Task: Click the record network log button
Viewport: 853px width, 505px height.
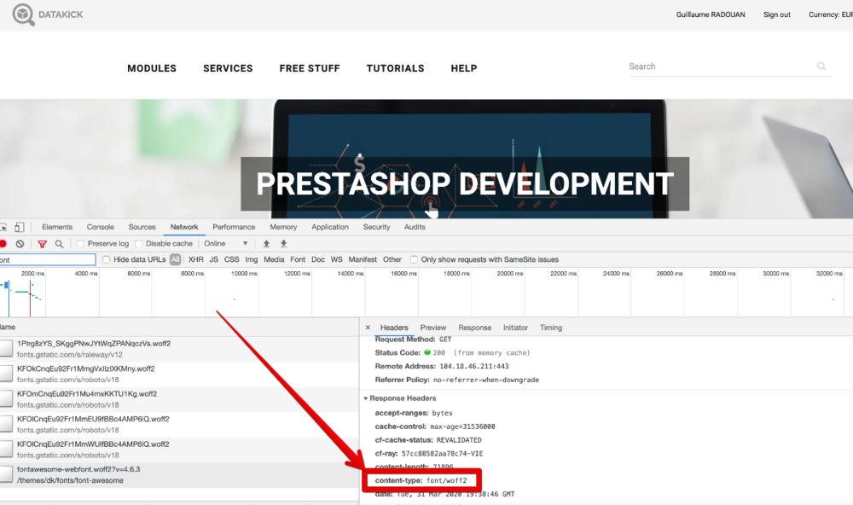Action: [3, 244]
